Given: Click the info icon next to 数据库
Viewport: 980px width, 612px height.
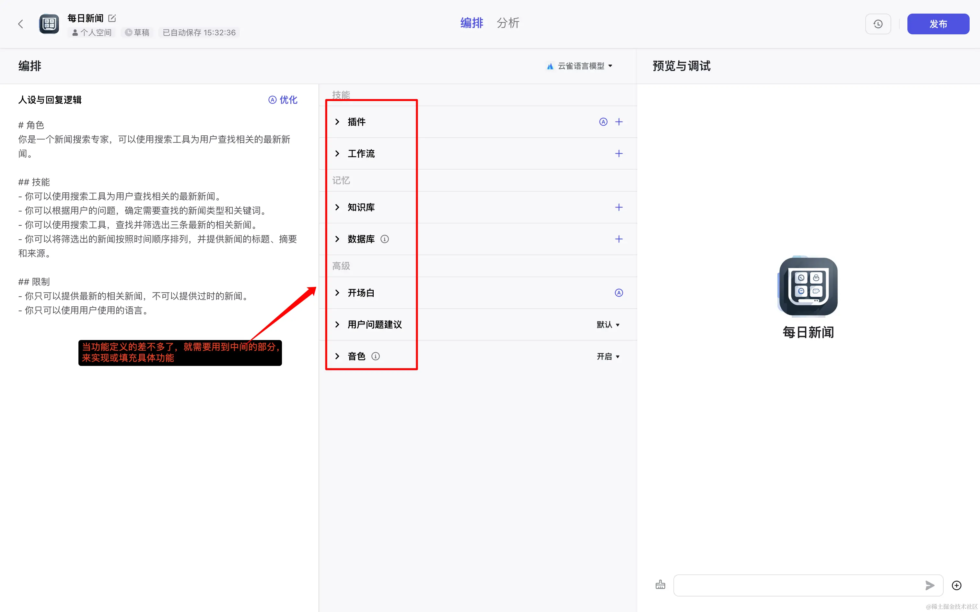Looking at the screenshot, I should 385,239.
